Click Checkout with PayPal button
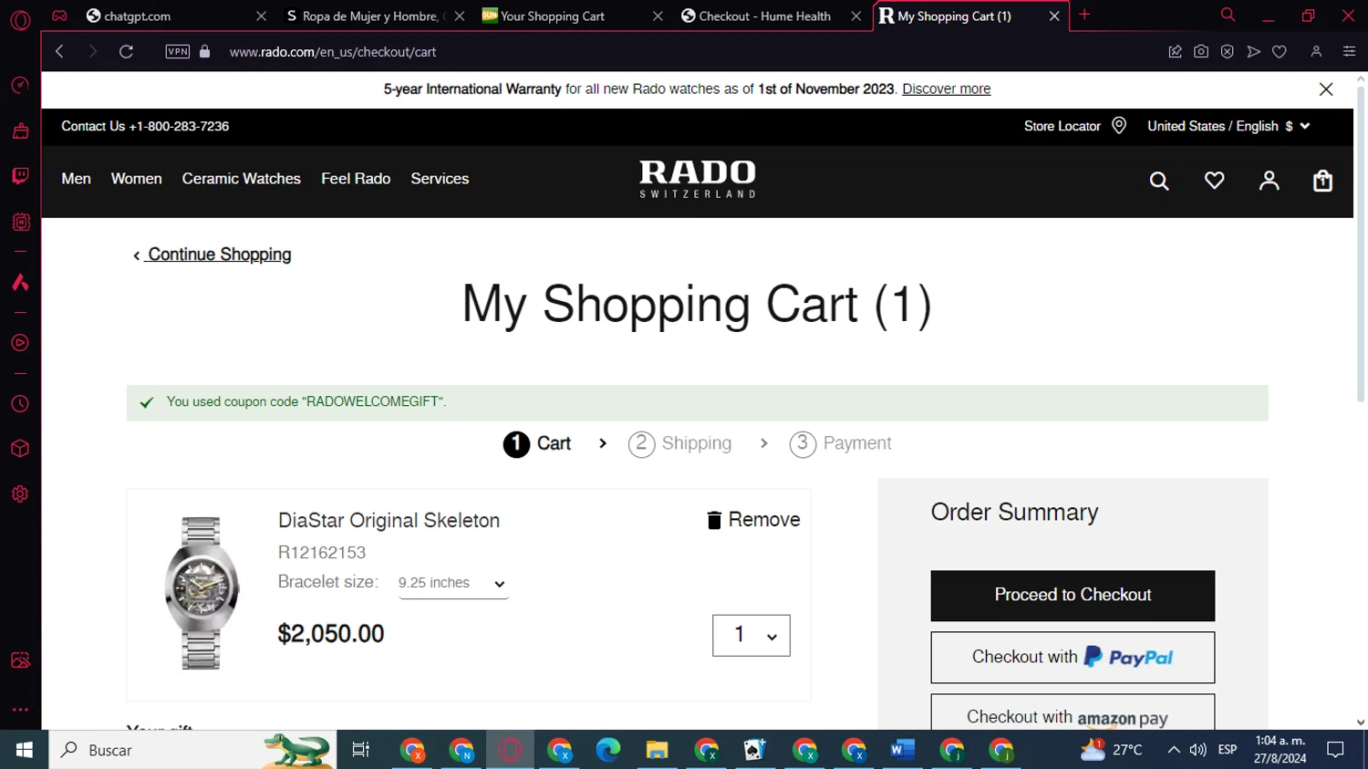The width and height of the screenshot is (1368, 769). tap(1073, 657)
